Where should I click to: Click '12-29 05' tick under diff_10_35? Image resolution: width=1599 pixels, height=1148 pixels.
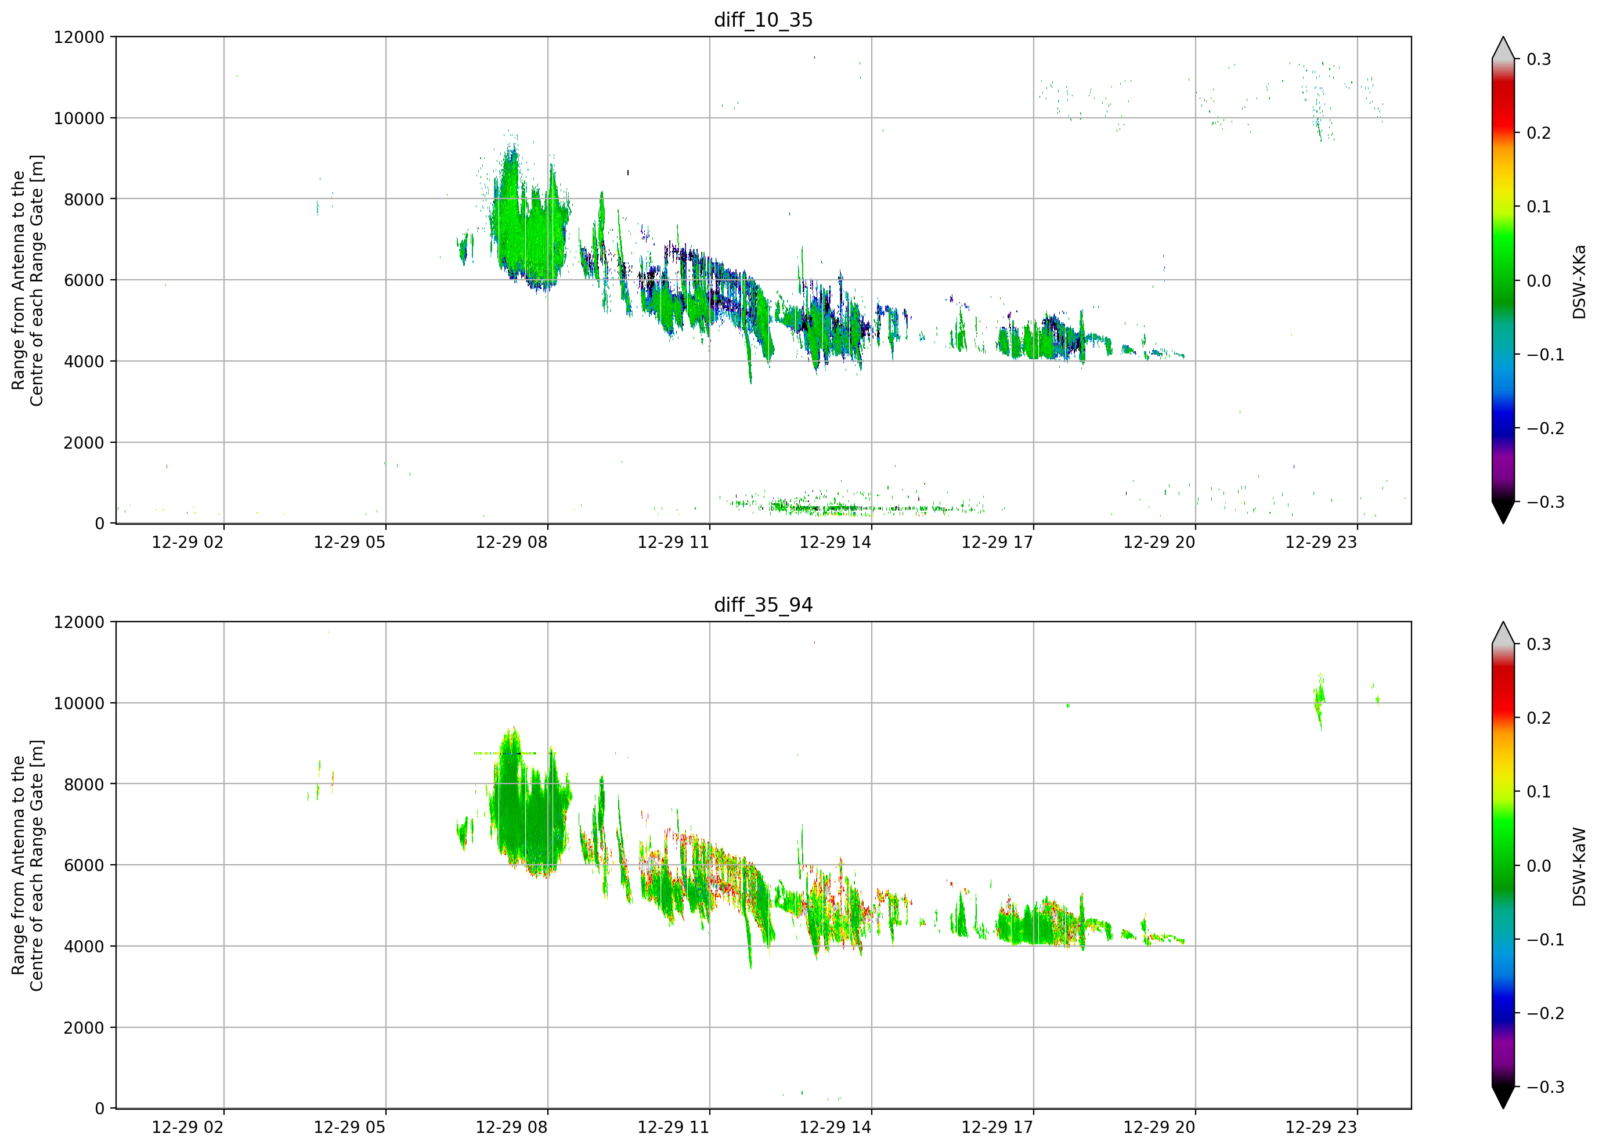[350, 542]
